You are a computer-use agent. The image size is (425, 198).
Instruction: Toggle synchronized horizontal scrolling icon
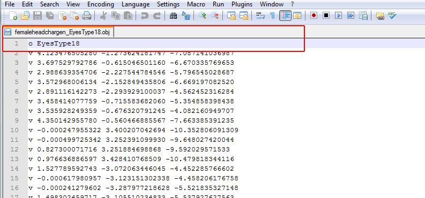(244, 16)
